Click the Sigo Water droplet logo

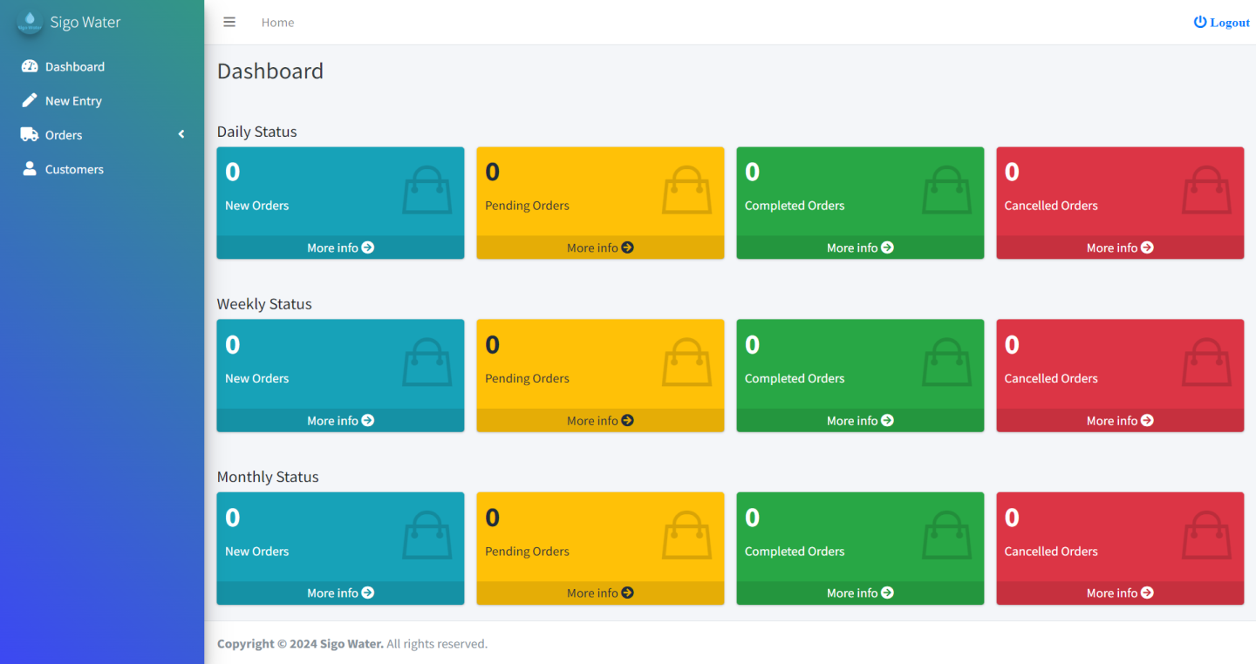(29, 21)
